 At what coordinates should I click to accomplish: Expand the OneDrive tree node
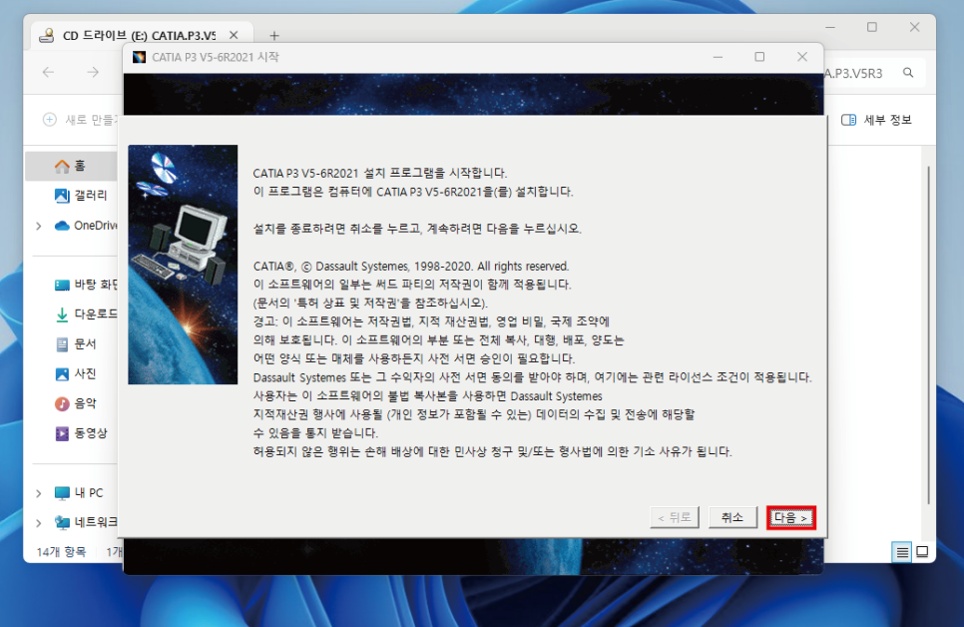coord(39,226)
